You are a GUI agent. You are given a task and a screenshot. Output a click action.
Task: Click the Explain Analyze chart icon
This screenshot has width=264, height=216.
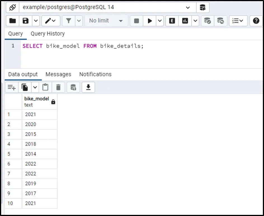click(185, 21)
